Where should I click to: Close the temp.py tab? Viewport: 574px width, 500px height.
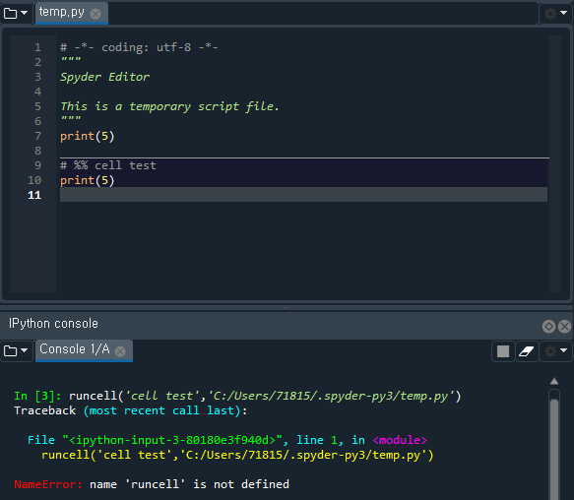[x=96, y=14]
